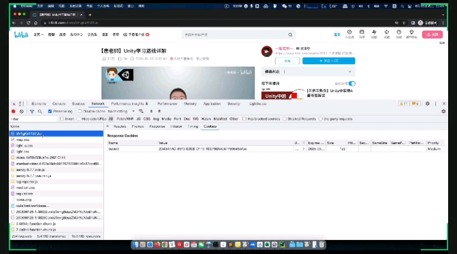This screenshot has height=254, width=457.
Task: Enable the Disable cache checkbox
Action: point(80,111)
